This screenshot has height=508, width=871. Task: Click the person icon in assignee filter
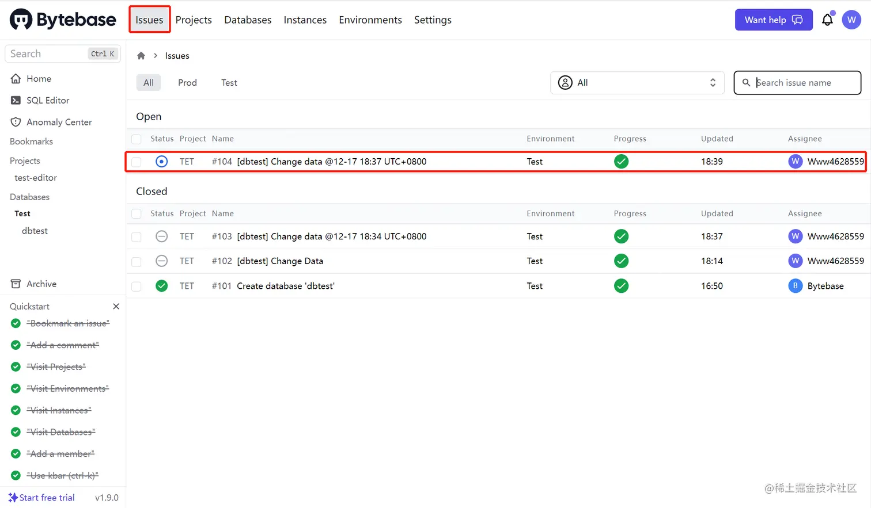tap(566, 83)
